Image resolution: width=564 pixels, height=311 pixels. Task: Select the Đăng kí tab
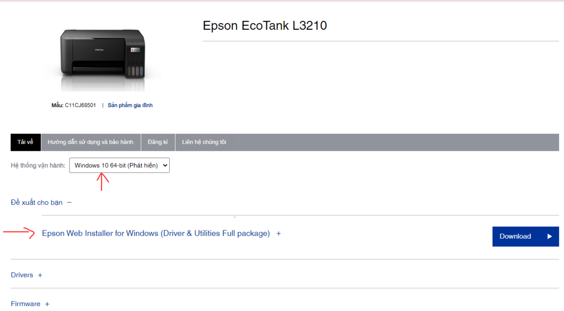tap(158, 142)
